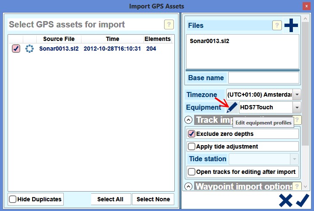This screenshot has width=314, height=211.
Task: Click the help icon next to Track import options
Action: click(x=297, y=120)
